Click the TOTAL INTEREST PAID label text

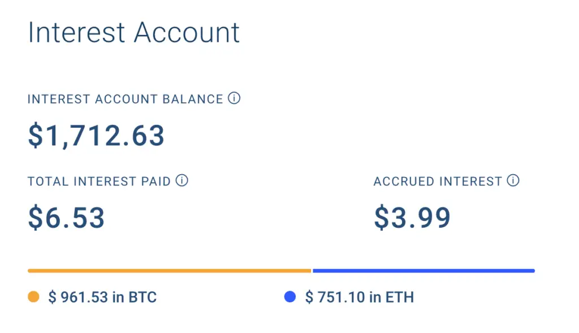point(99,181)
